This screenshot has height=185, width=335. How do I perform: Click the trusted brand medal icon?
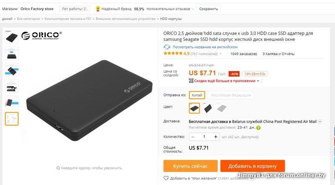tap(98, 9)
